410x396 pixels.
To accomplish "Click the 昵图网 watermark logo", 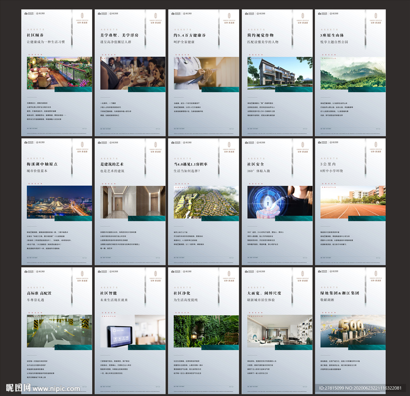I will coord(18,388).
